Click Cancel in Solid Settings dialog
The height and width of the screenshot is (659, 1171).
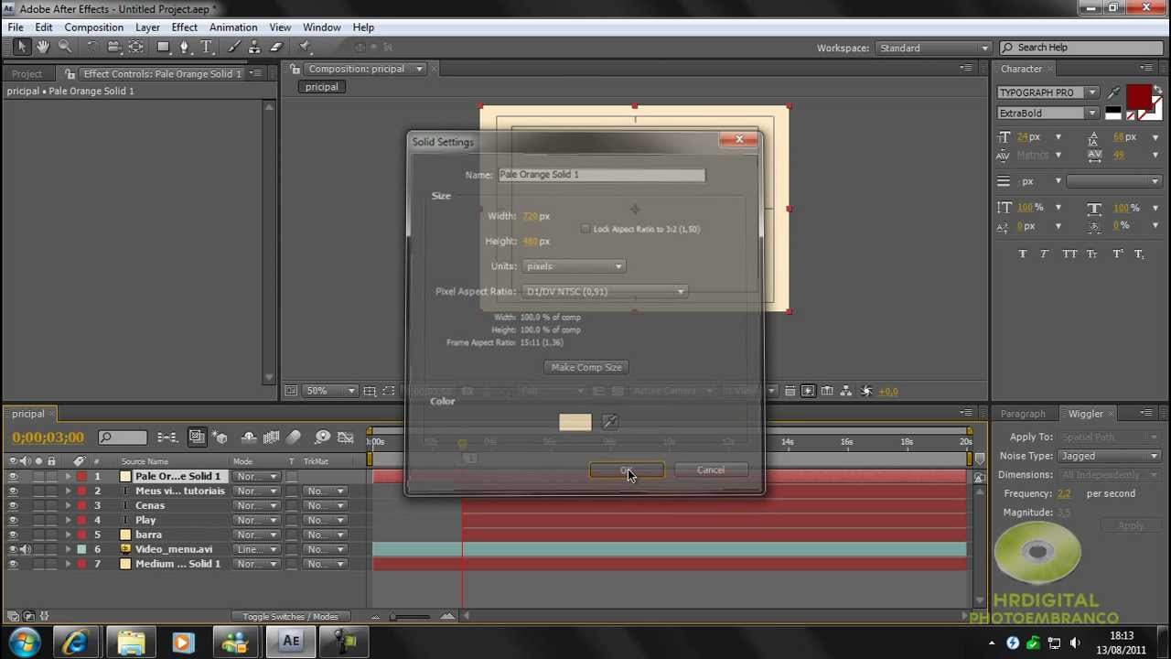711,470
